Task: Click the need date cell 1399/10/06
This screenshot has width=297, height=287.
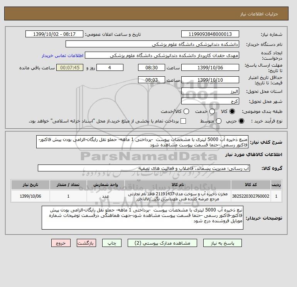Action: (30, 196)
